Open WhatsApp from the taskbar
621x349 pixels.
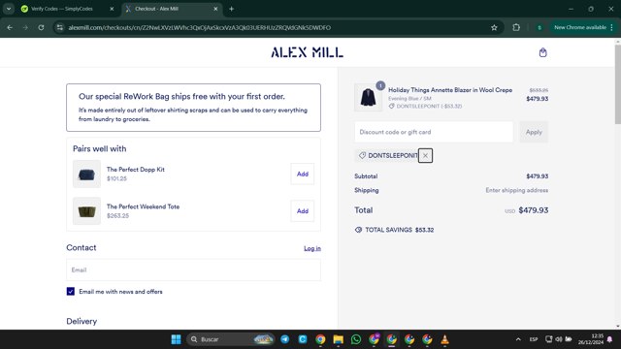[356, 339]
